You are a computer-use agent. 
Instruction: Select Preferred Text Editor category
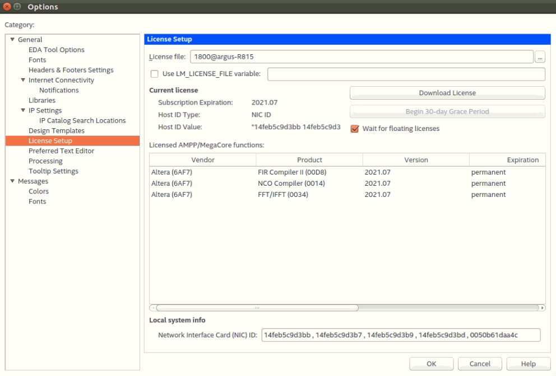pyautogui.click(x=61, y=151)
